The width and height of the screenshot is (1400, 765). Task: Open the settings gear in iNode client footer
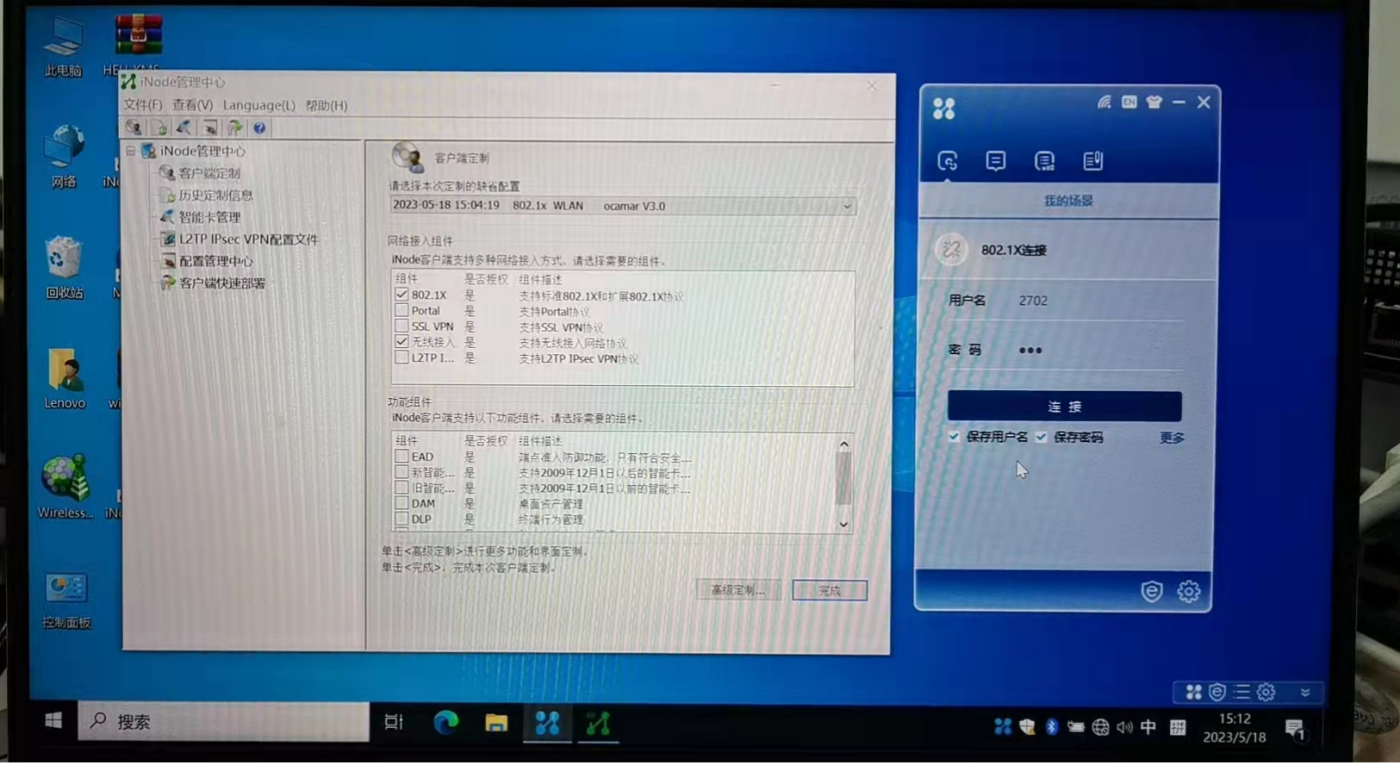tap(1189, 591)
